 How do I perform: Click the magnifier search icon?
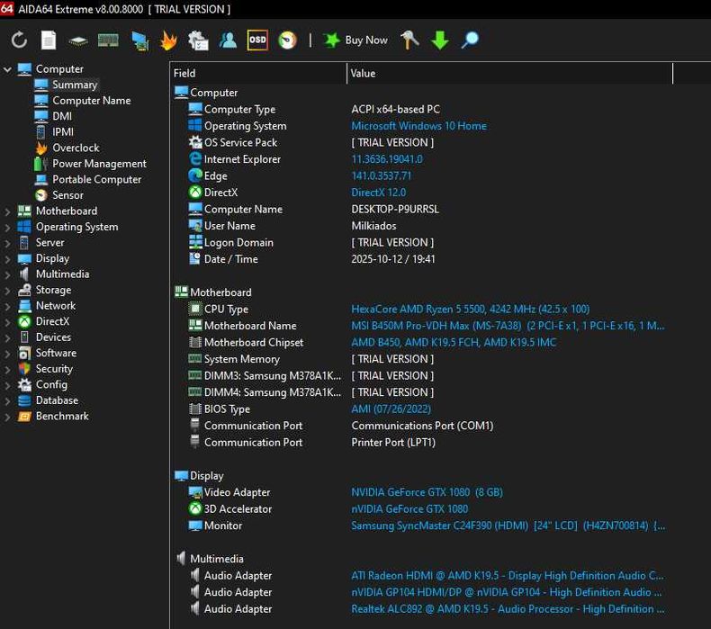pos(470,40)
